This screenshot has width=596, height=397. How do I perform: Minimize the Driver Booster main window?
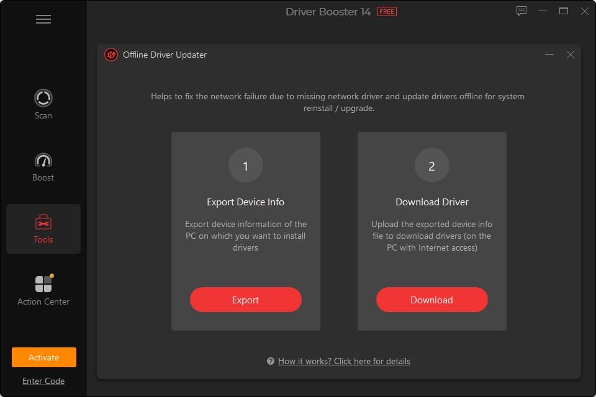click(x=543, y=11)
